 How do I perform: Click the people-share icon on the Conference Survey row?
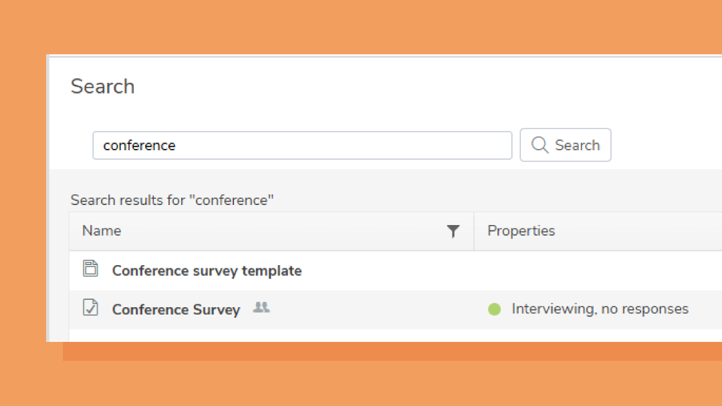pyautogui.click(x=261, y=307)
